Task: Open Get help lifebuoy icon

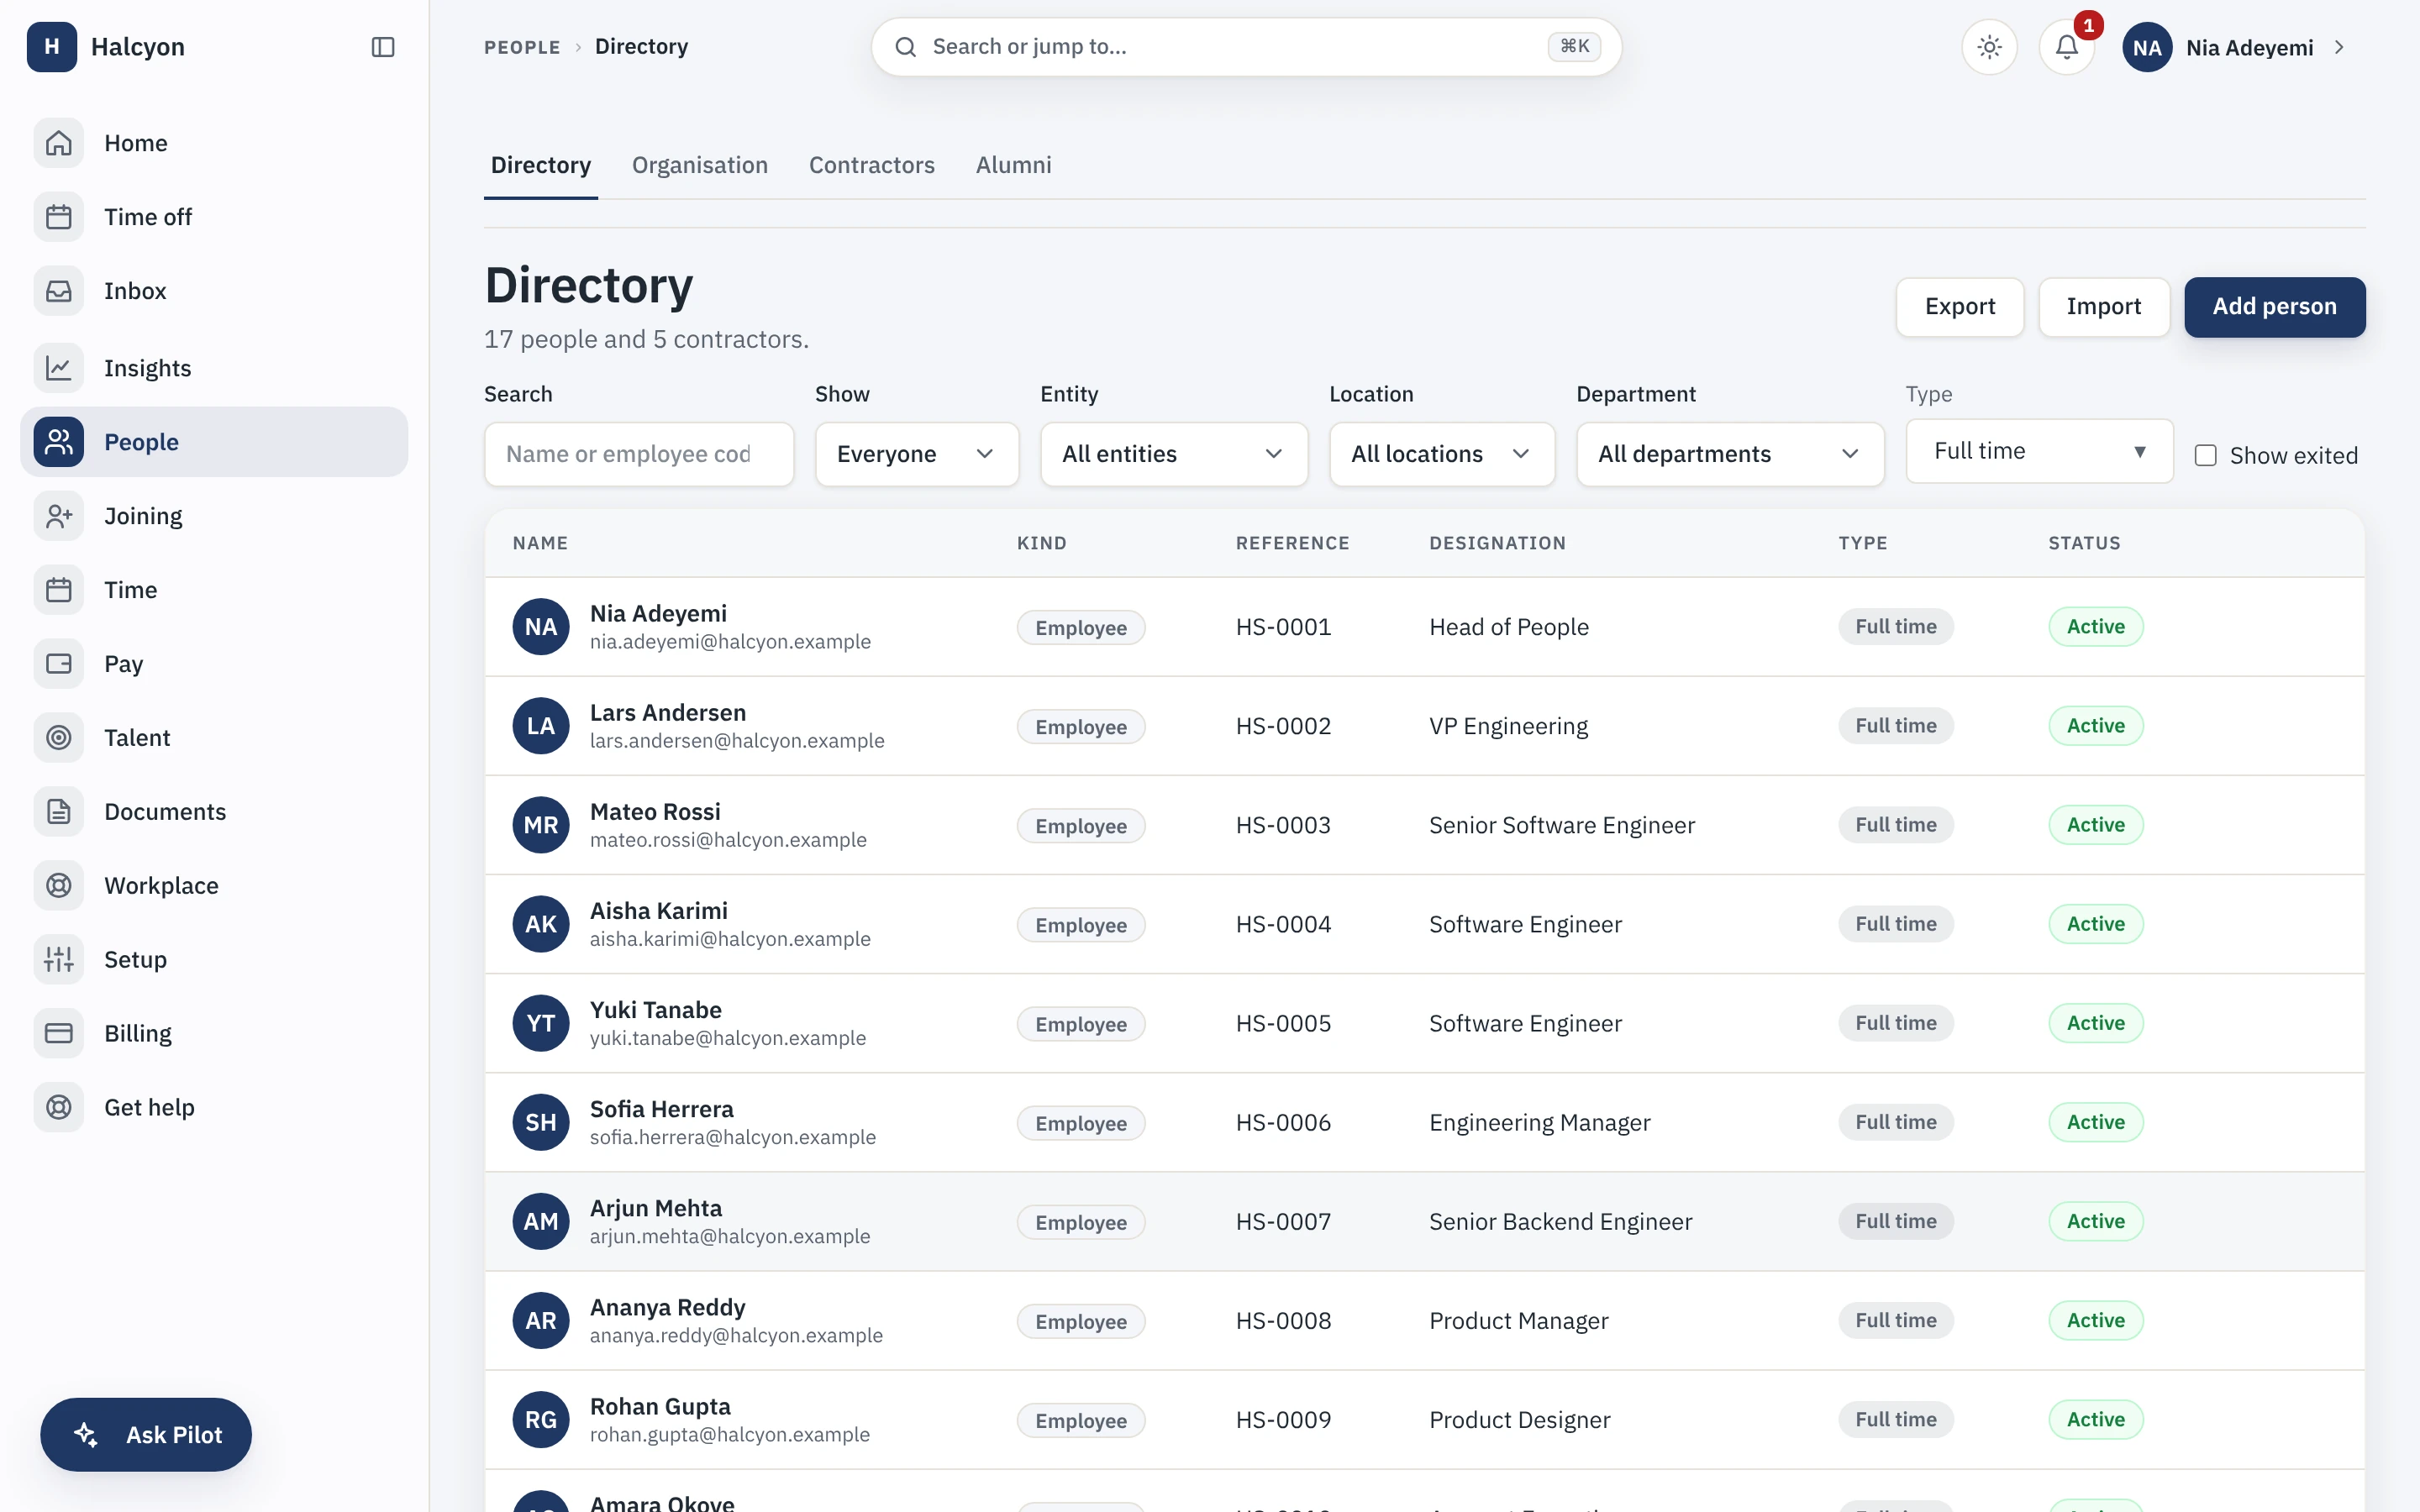Action: pos(59,1108)
